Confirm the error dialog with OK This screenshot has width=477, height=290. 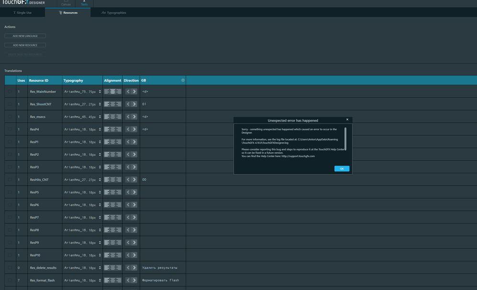[x=342, y=168]
